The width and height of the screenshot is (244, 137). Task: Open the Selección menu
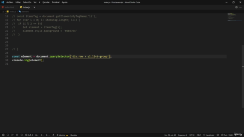point(27,2)
